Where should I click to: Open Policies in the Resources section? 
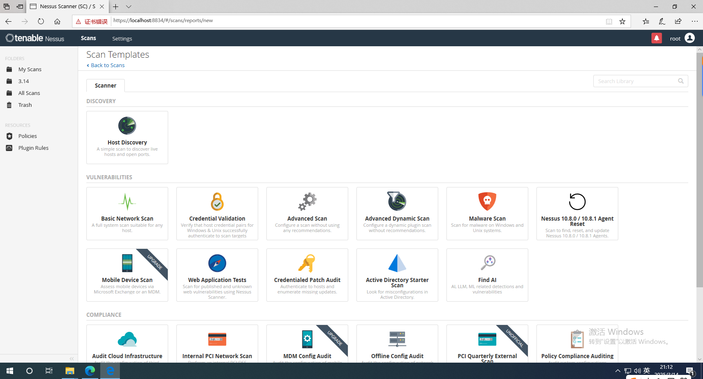pos(27,136)
